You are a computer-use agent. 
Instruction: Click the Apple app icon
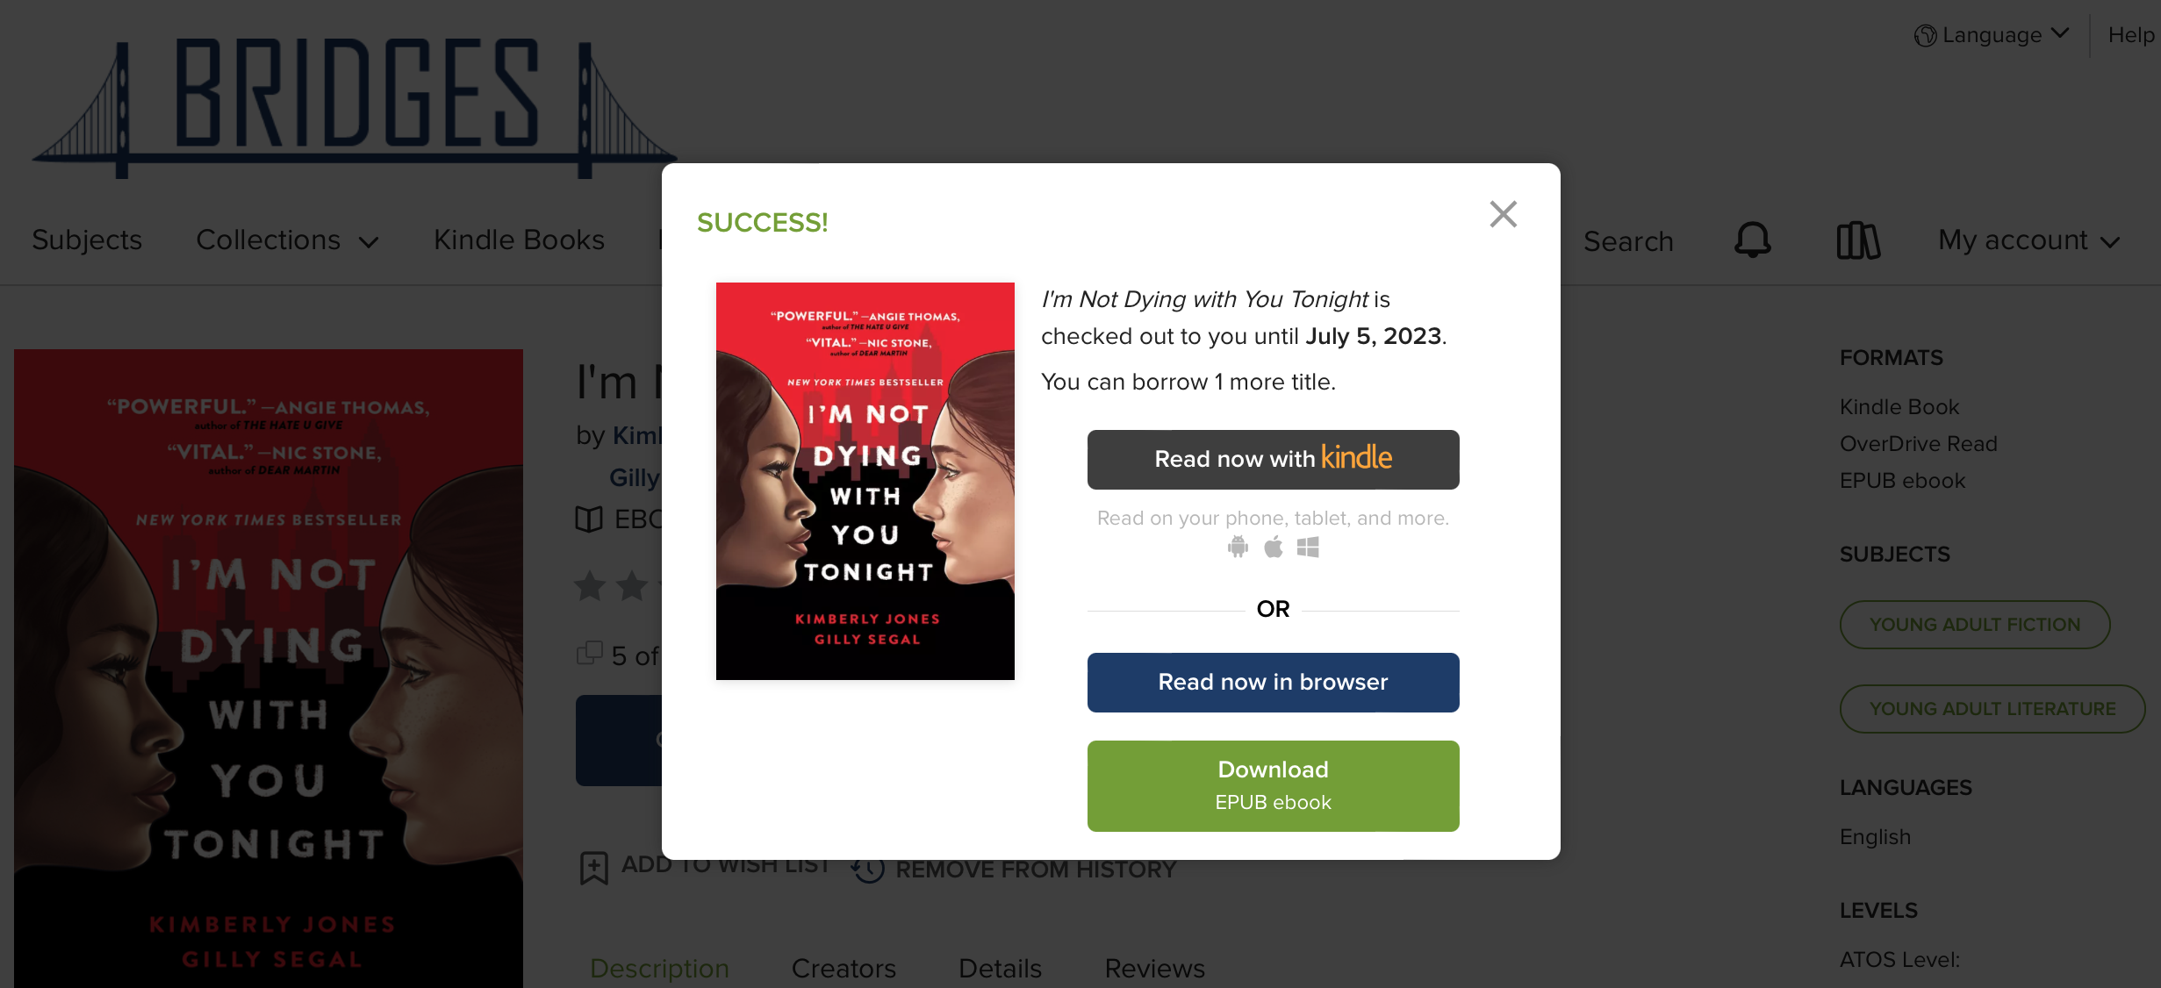tap(1271, 546)
